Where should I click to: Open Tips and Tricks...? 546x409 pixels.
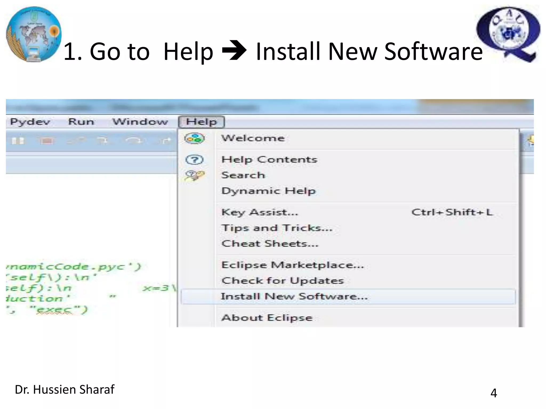pos(348,228)
